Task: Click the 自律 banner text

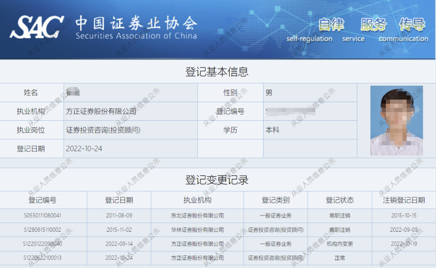Action: click(x=331, y=25)
